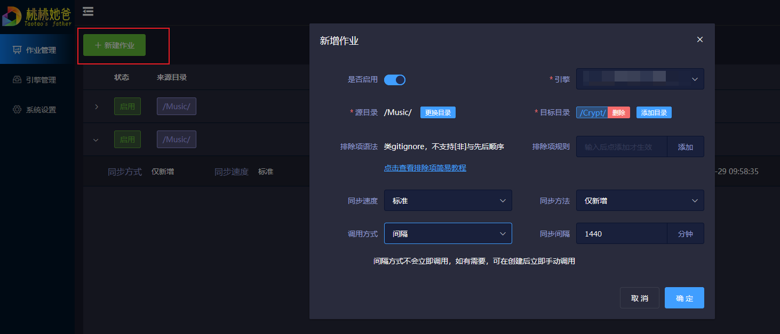This screenshot has height=334, width=780.
Task: Click the 同步间隔 field showing 1440
Action: [622, 233]
